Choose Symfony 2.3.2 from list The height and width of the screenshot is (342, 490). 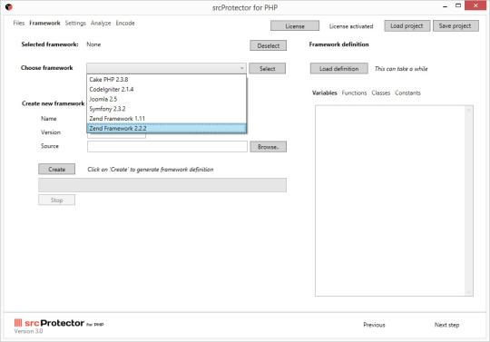[167, 109]
